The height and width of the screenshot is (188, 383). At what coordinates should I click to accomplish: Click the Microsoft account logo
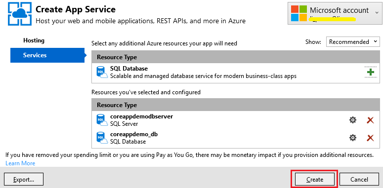pos(298,13)
